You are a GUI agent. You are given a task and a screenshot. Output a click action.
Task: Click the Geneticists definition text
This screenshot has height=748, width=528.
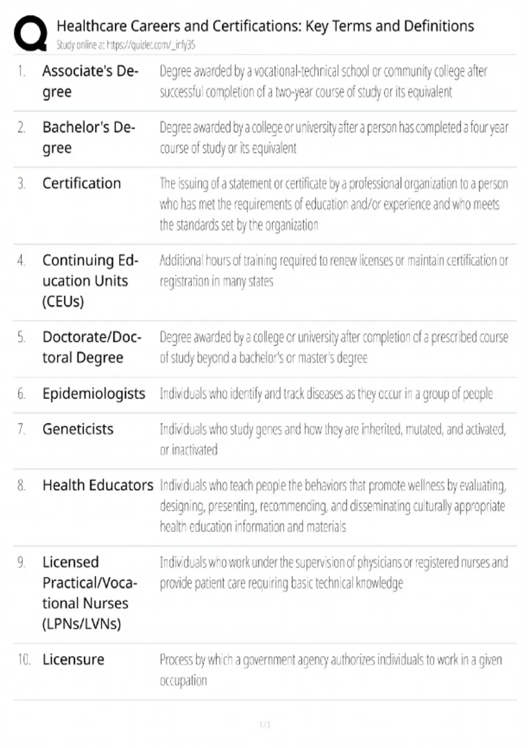click(x=333, y=439)
